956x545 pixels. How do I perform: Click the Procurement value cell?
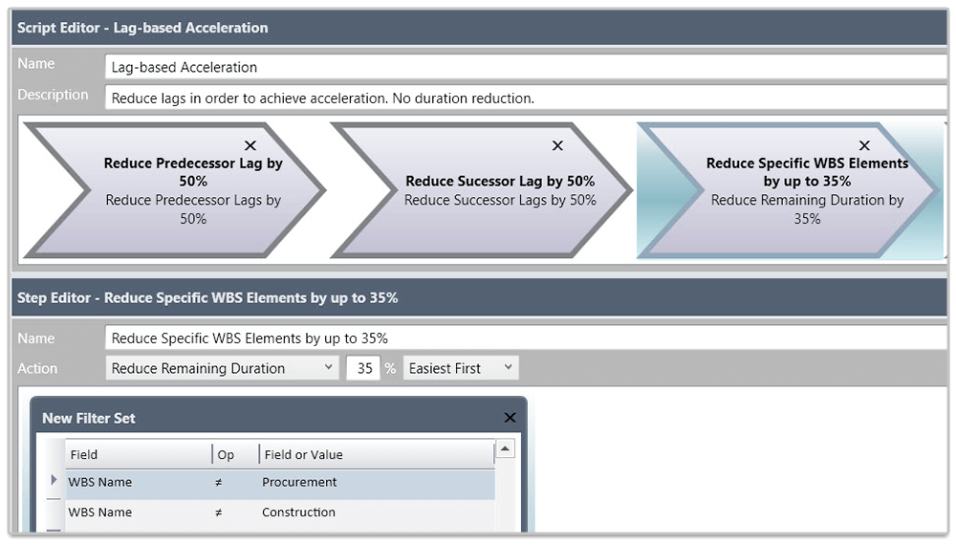(373, 482)
